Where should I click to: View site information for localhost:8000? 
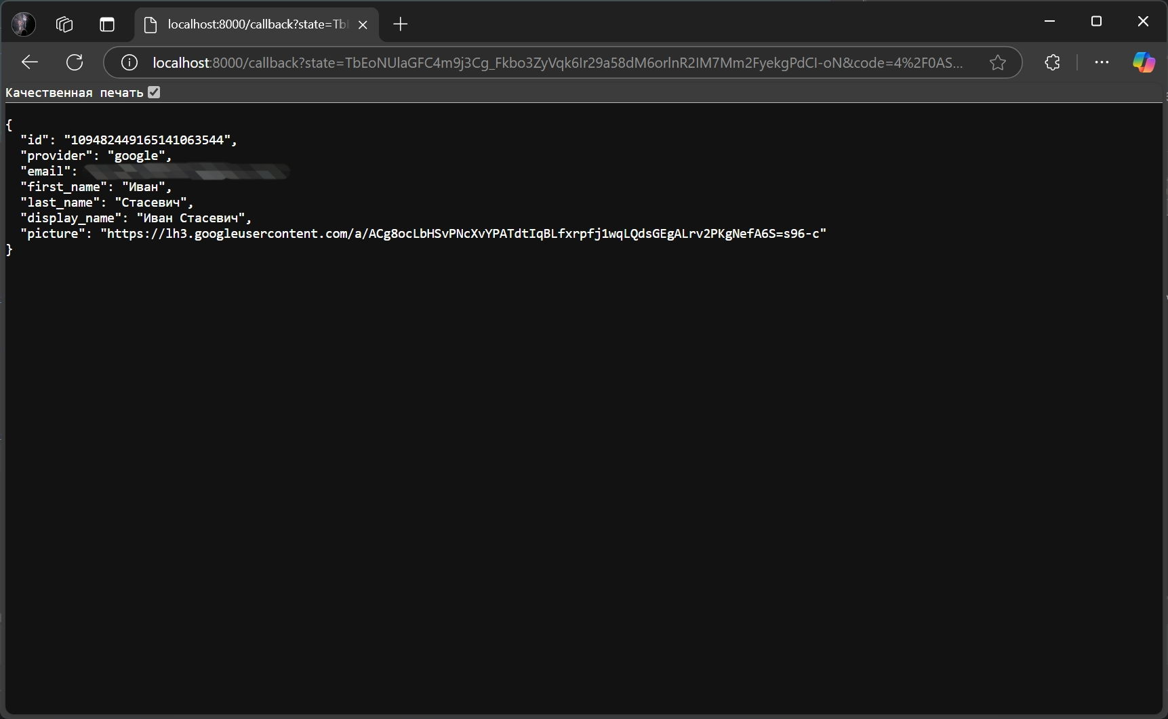coord(129,62)
